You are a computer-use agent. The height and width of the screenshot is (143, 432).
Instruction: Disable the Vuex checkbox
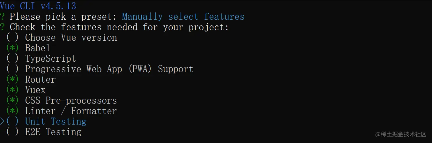point(12,90)
